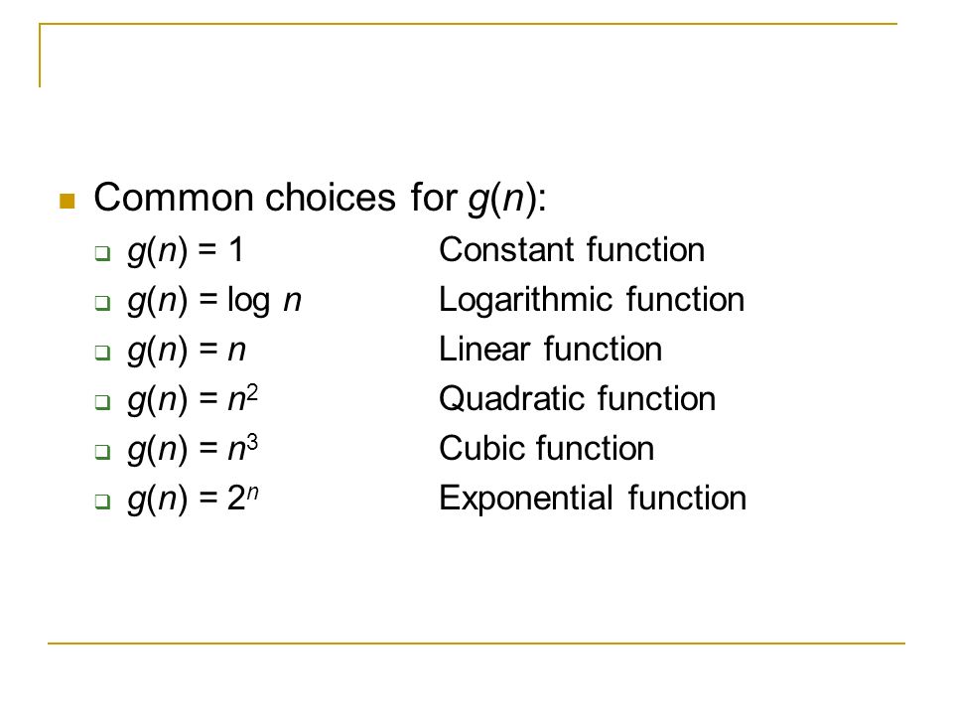Viewport: 953px width, 715px height.
Task: Click the Linear function label
Action: click(551, 350)
